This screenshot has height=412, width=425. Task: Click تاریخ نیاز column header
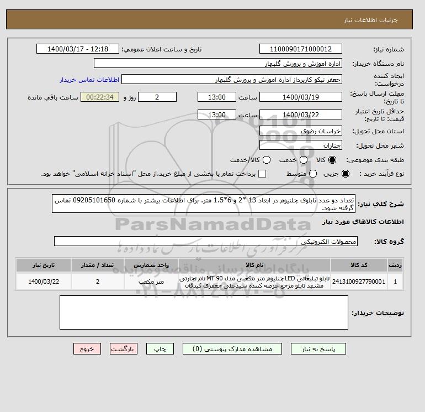click(44, 265)
